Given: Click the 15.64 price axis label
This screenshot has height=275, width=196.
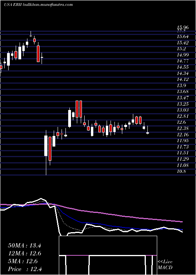Looking at the screenshot, I should 183,37.
